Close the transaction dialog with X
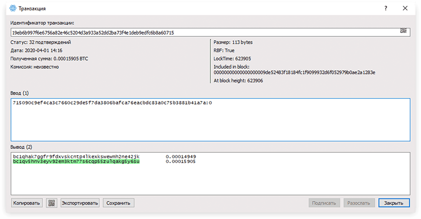The height and width of the screenshot is (219, 421). click(405, 8)
